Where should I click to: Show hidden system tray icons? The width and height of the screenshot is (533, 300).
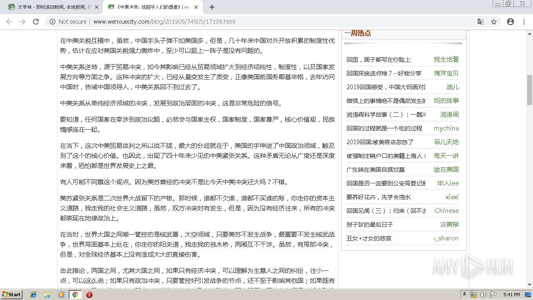pos(464,295)
